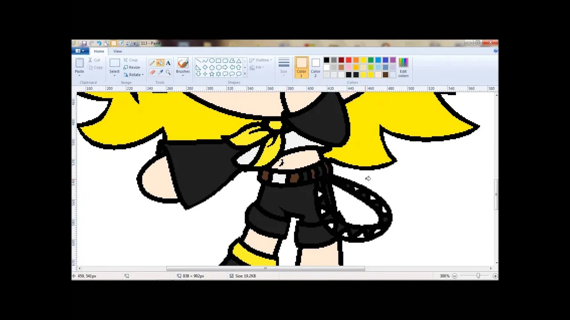This screenshot has height=320, width=570.
Task: Expand the Shapes gallery more arrow
Action: click(244, 74)
